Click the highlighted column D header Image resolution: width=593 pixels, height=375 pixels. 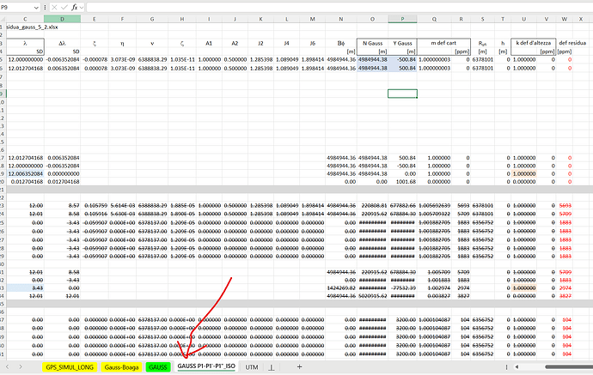[64, 18]
